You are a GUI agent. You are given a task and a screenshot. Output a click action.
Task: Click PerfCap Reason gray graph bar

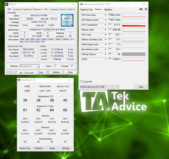click(134, 54)
